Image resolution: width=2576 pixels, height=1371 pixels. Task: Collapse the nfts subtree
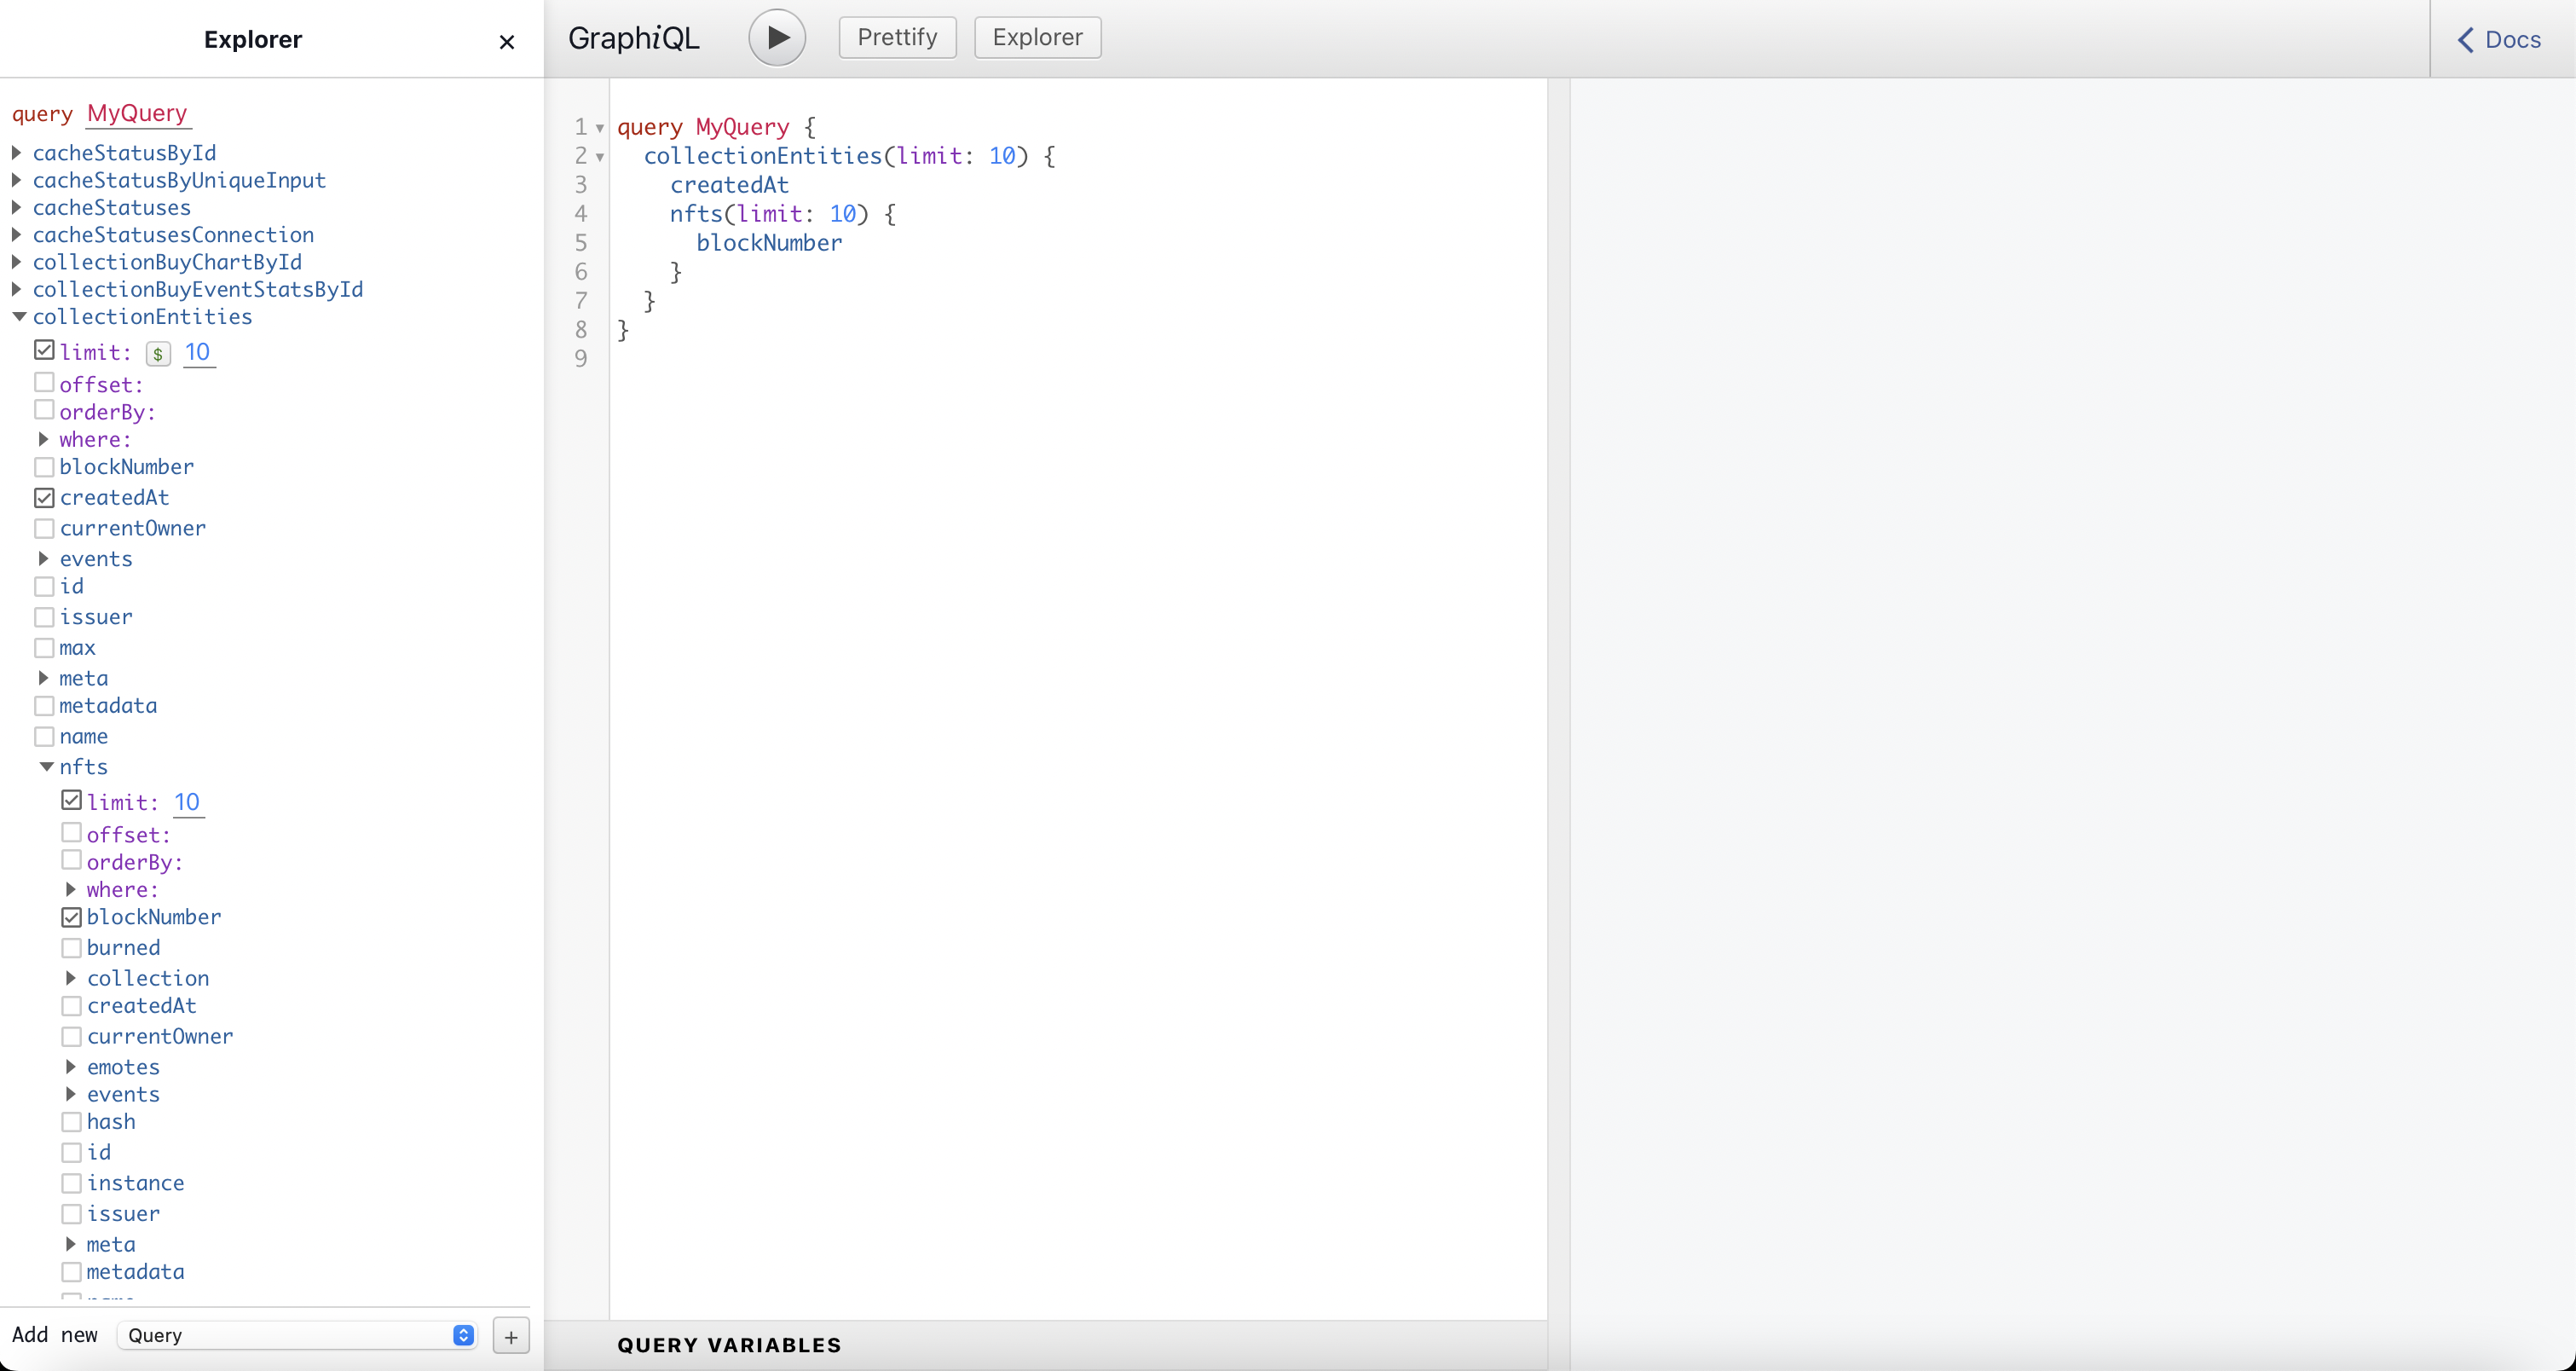46,767
